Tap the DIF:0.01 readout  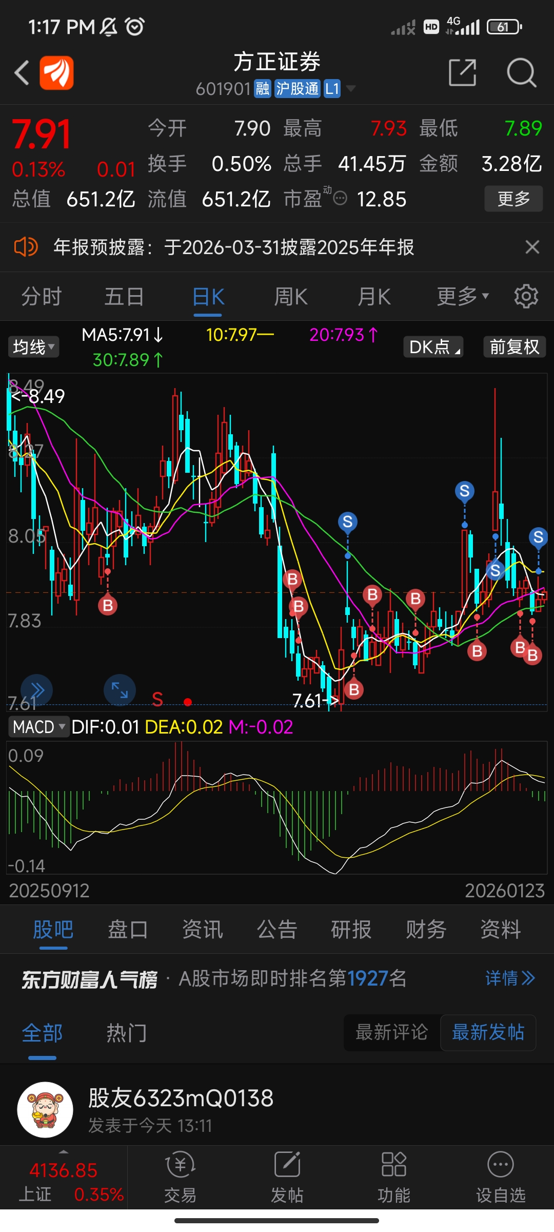click(106, 727)
